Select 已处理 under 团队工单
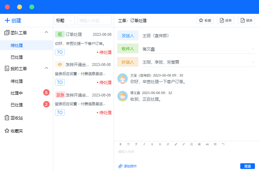 [17, 57]
